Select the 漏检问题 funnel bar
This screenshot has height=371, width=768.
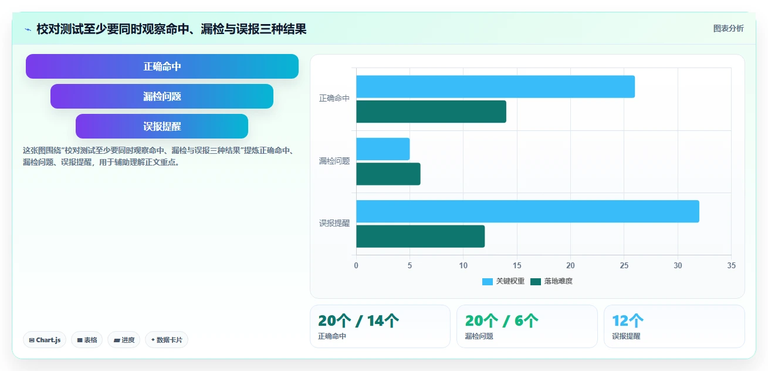(x=162, y=96)
